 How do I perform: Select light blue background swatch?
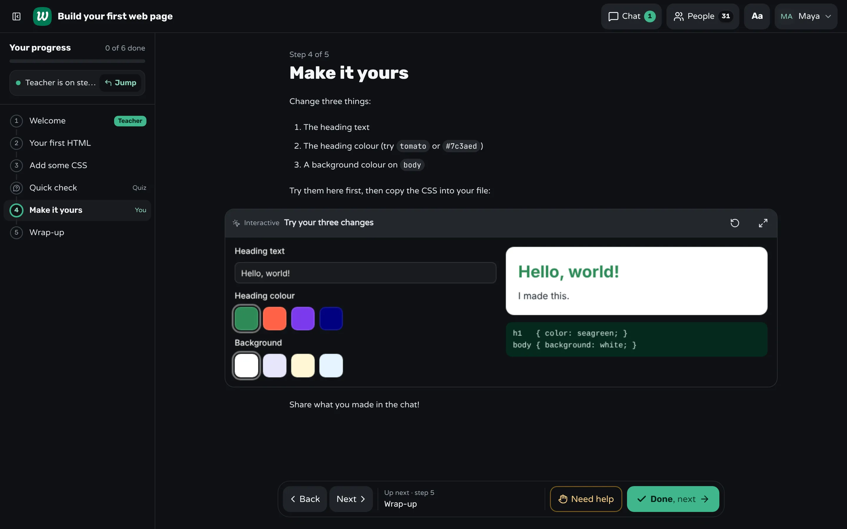(331, 366)
